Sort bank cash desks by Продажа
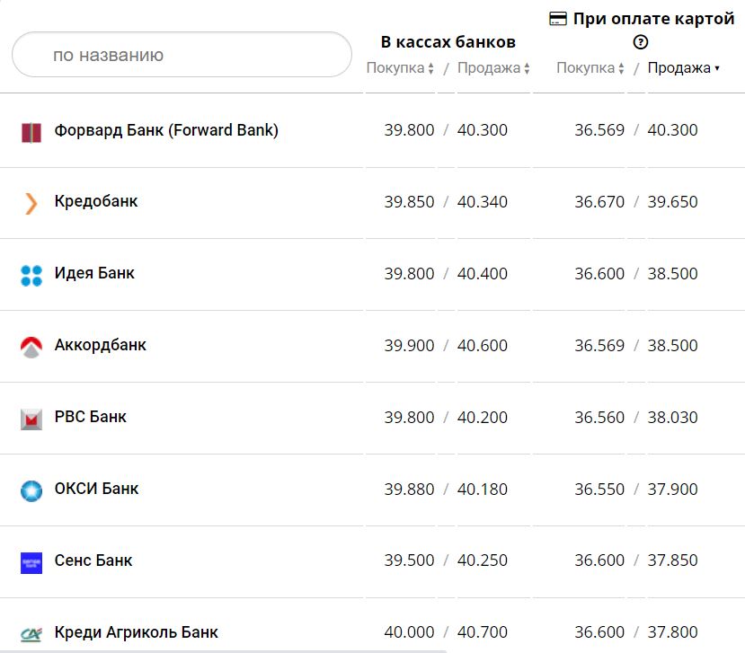 click(x=493, y=68)
